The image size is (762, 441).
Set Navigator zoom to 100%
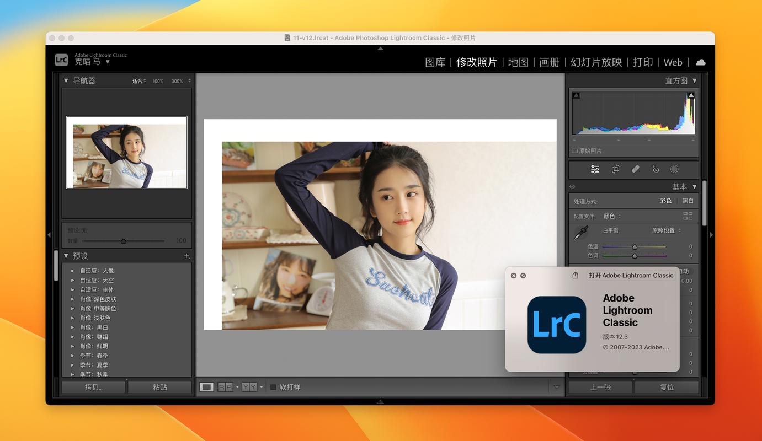158,81
